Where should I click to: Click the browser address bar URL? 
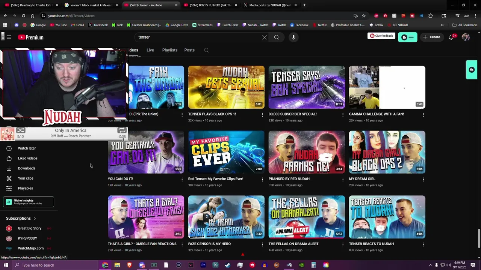(x=71, y=16)
